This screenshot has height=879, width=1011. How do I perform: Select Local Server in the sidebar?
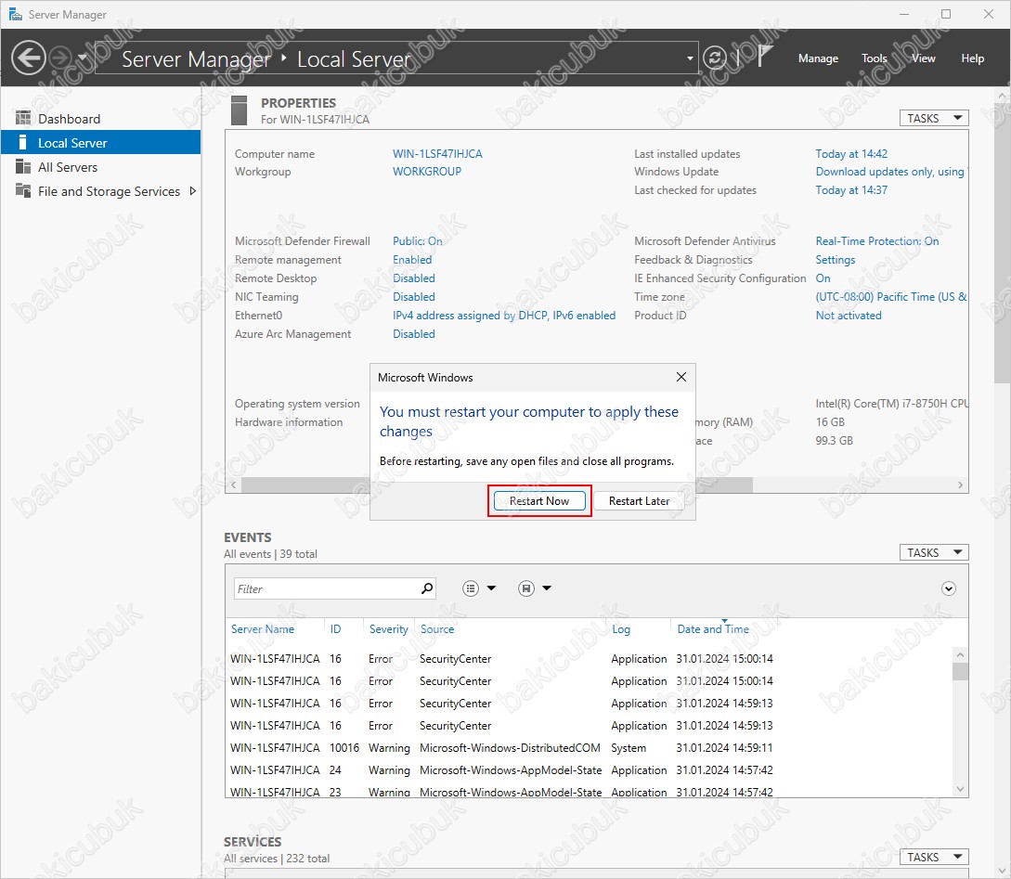[x=100, y=142]
